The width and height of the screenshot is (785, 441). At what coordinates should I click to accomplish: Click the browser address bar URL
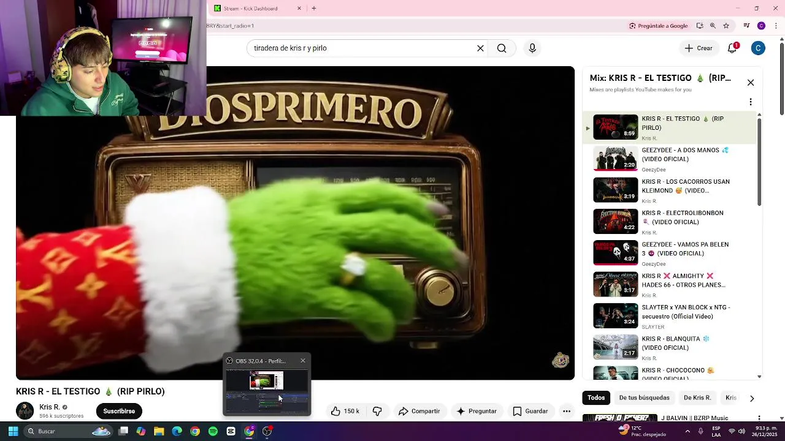[231, 26]
